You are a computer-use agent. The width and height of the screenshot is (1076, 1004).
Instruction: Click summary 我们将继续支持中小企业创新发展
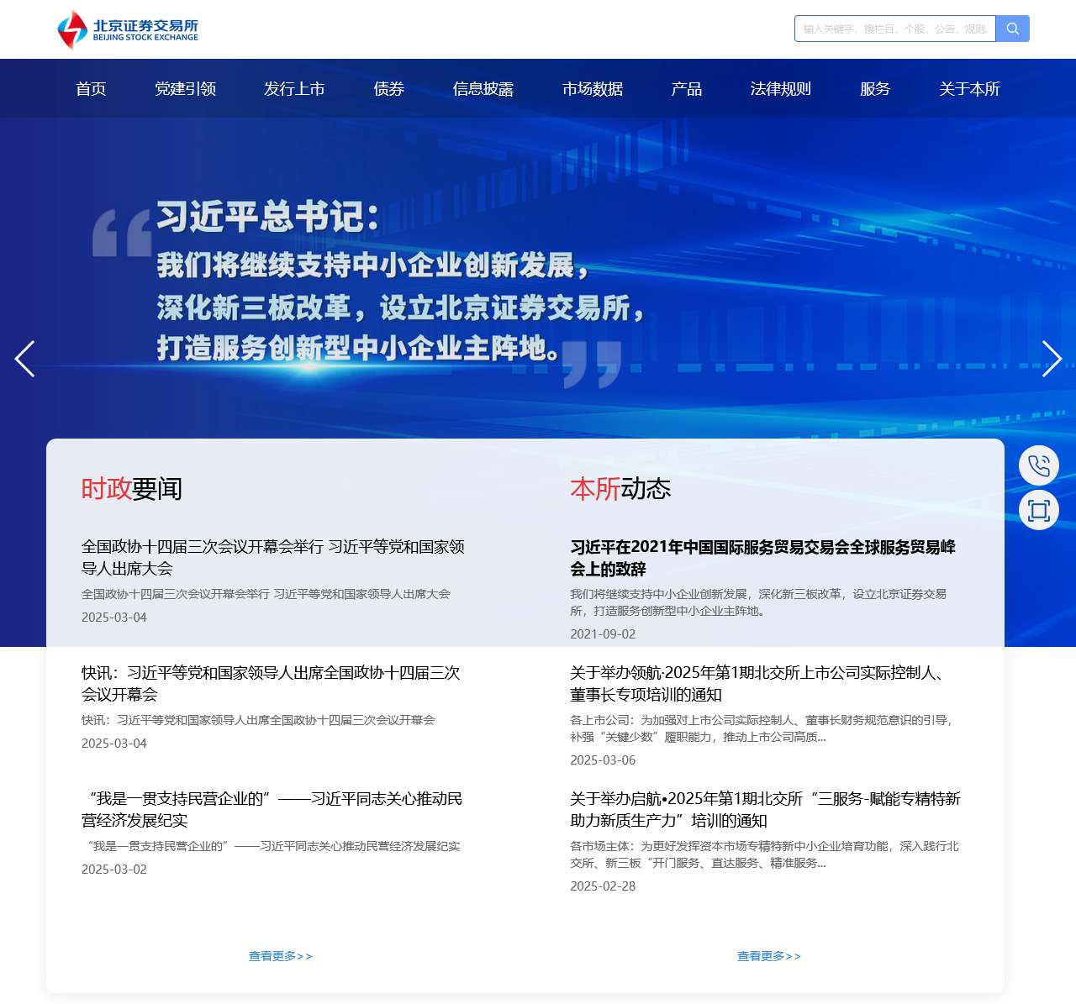pos(758,602)
